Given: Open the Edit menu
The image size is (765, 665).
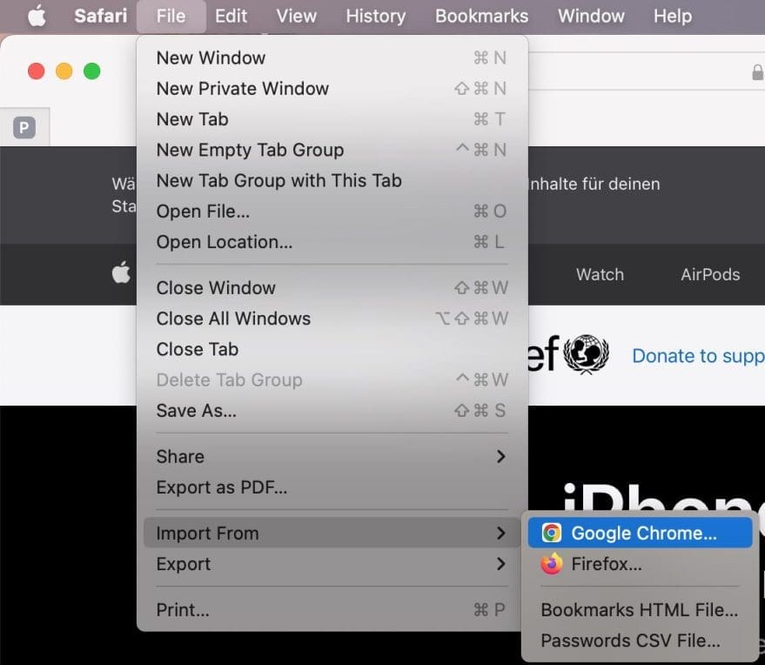Looking at the screenshot, I should click(x=231, y=16).
